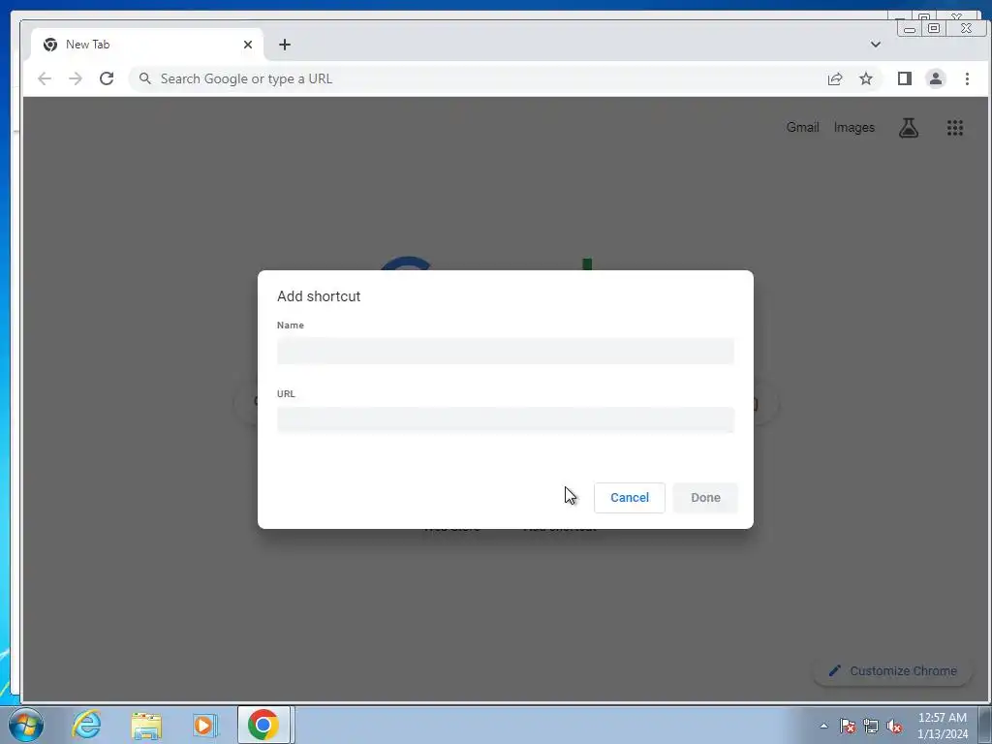The image size is (992, 744).
Task: Open a new tab with plus button
Action: pyautogui.click(x=285, y=45)
